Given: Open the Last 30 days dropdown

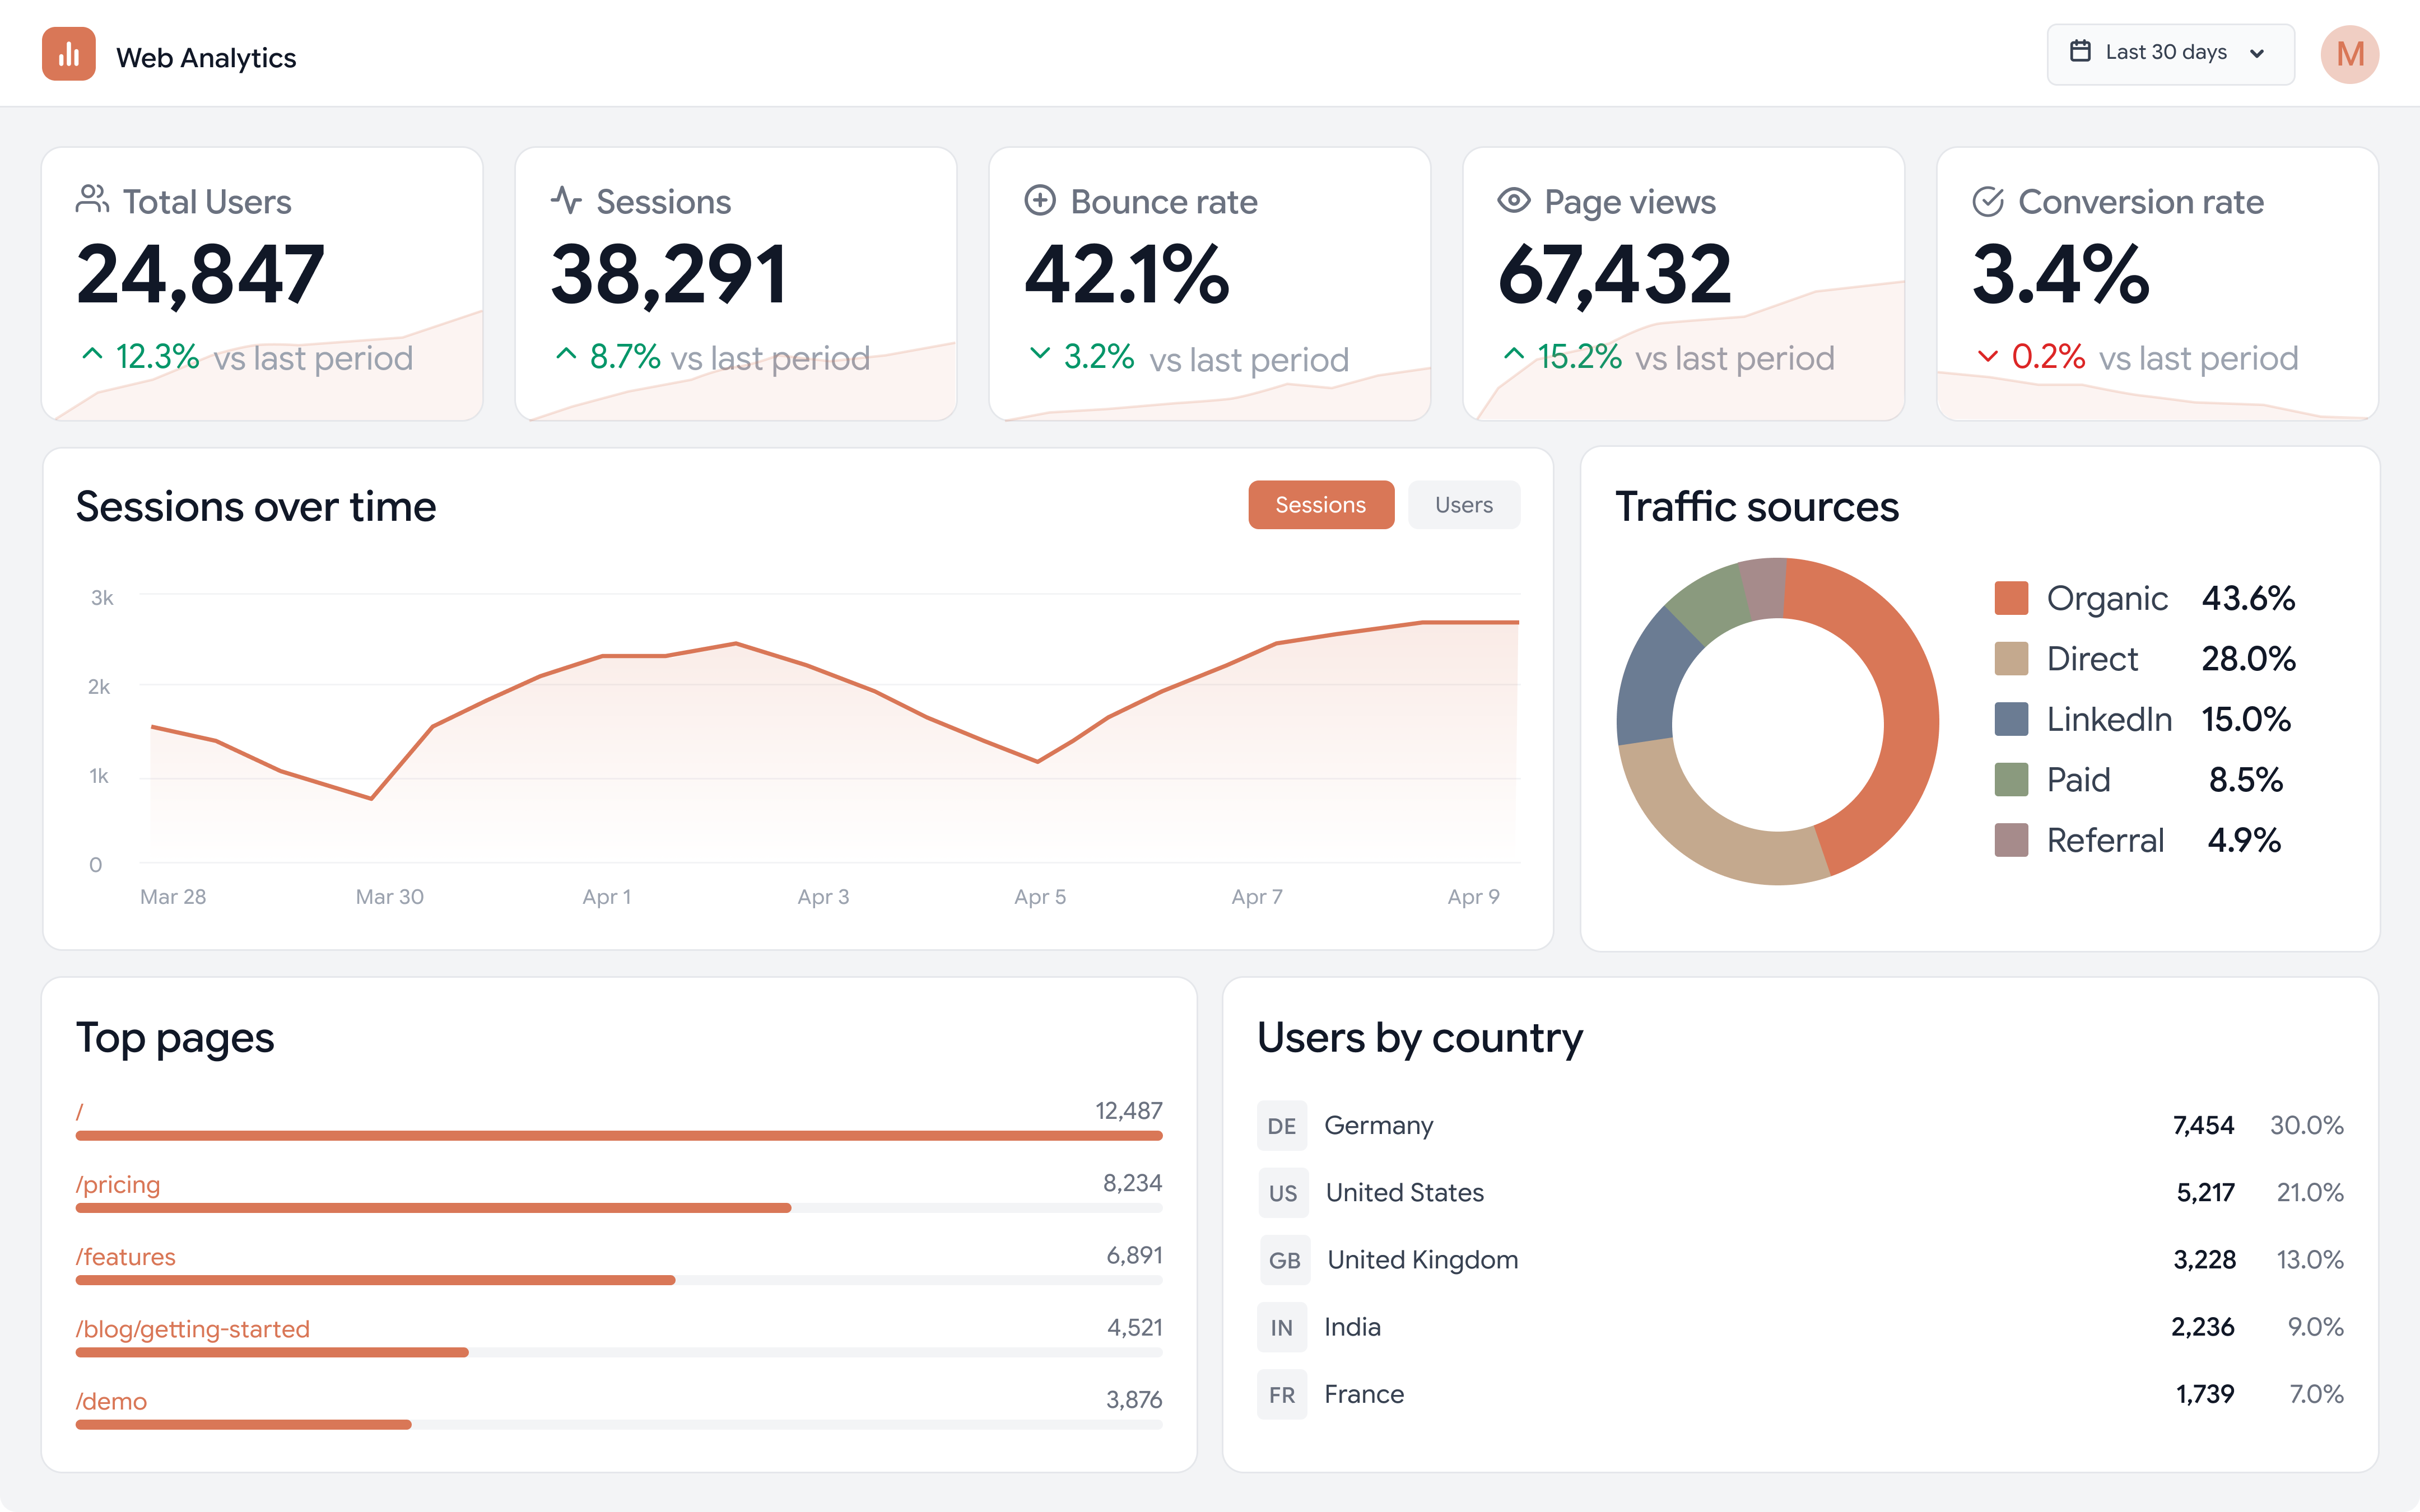Looking at the screenshot, I should pyautogui.click(x=2170, y=54).
